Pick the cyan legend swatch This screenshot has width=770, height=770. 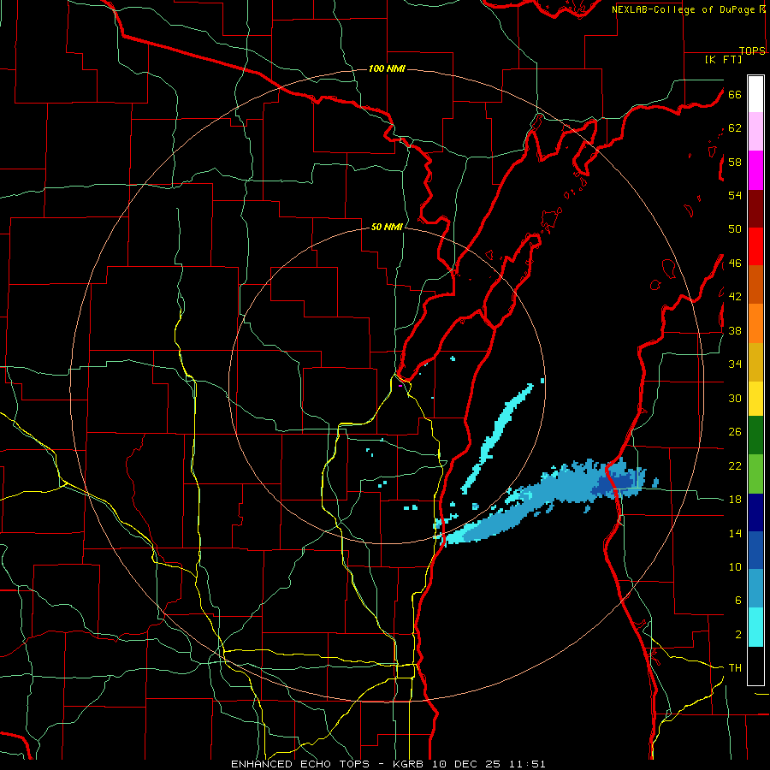point(755,627)
